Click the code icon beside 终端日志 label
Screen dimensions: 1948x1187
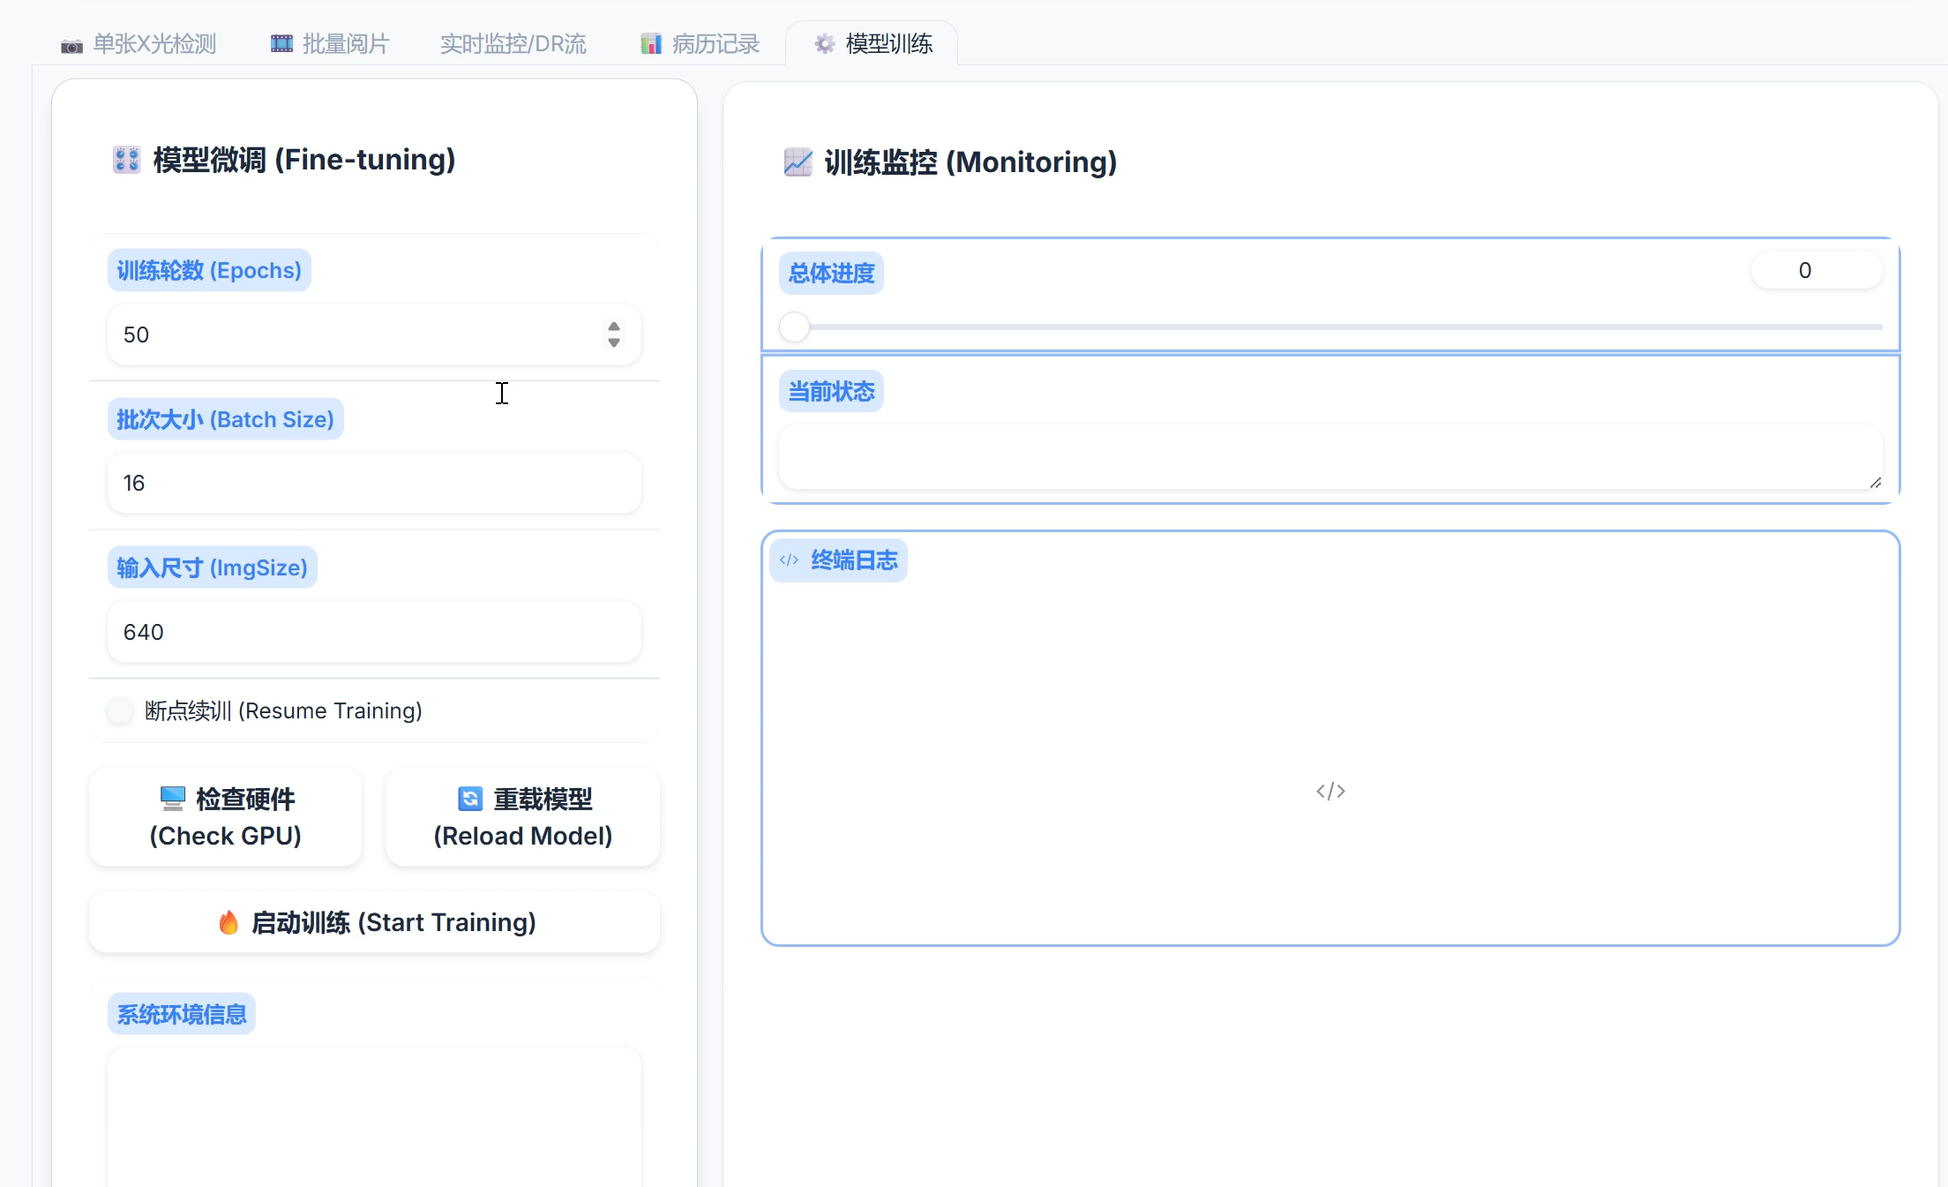tap(789, 560)
